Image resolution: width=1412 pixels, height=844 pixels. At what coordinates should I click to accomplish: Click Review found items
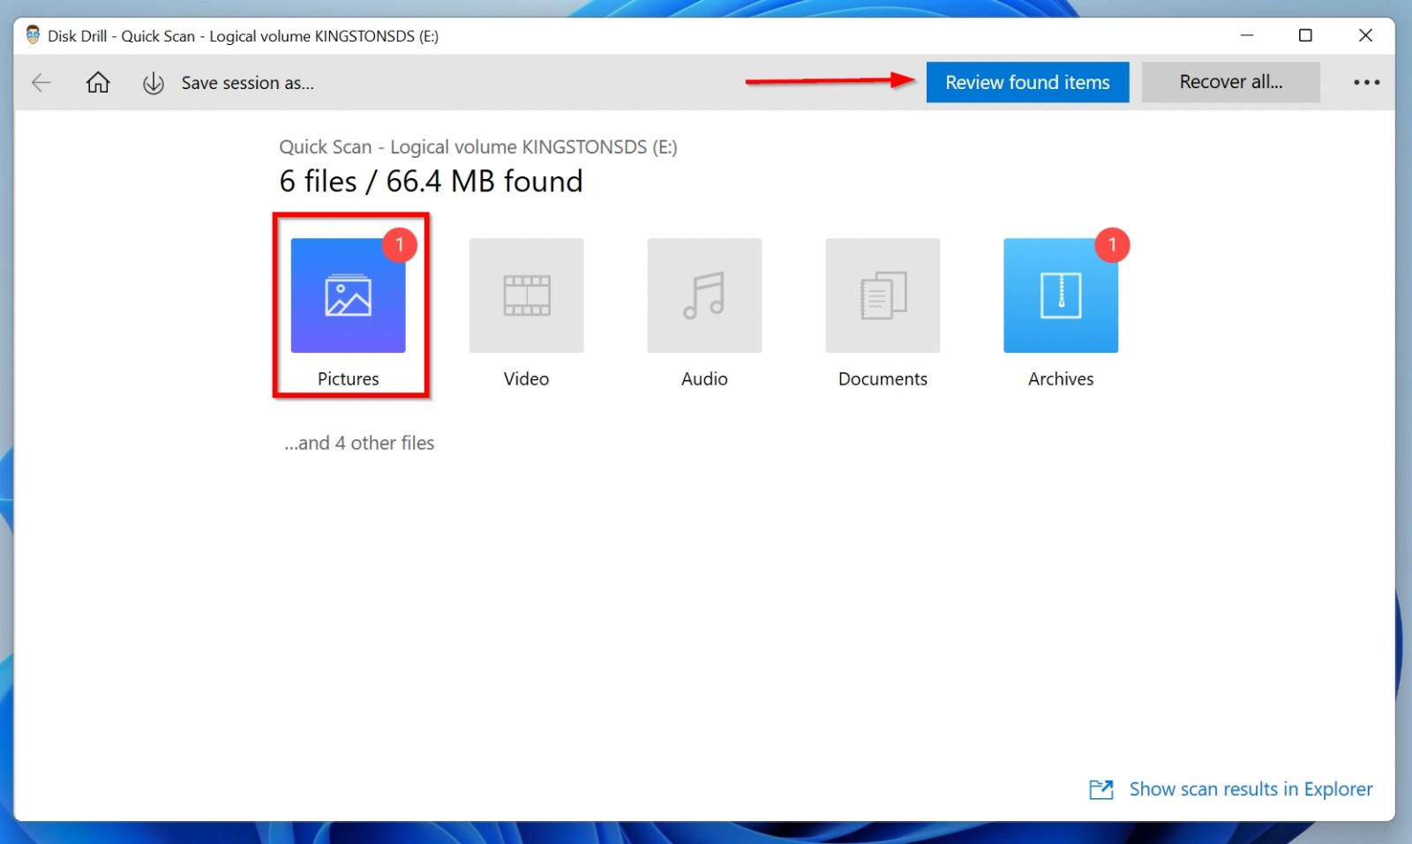[x=1027, y=81]
